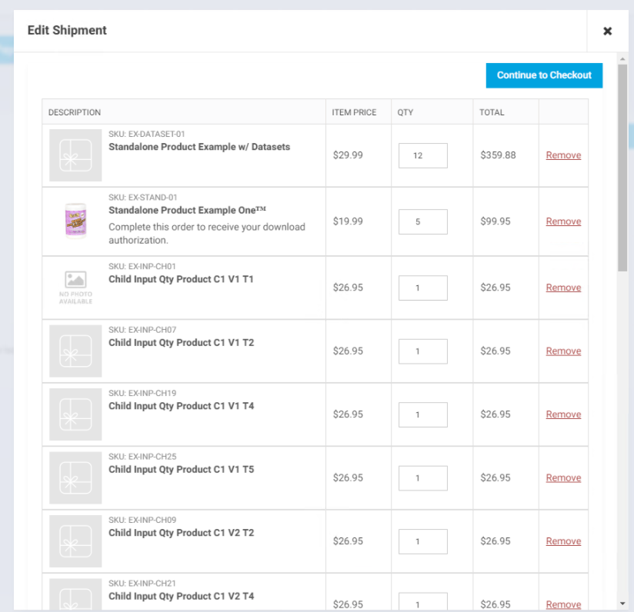
Task: Open Child Input Qty Product C1 V1 T2 title
Action: pos(181,343)
